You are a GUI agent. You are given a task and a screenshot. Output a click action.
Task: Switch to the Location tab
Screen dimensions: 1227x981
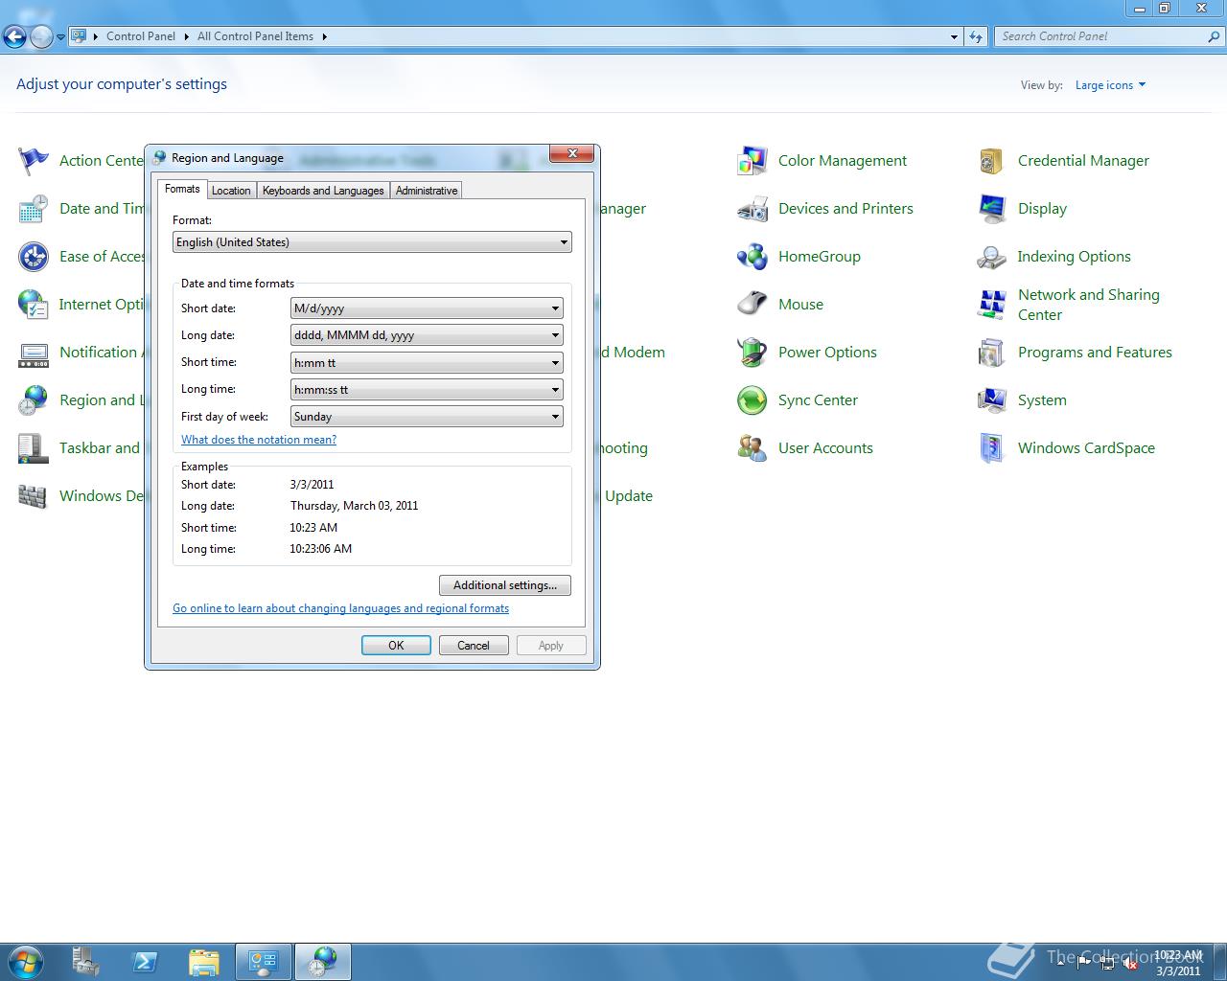coord(231,191)
